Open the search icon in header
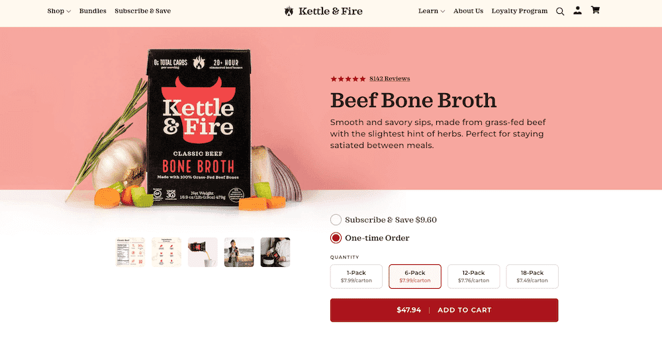Image resolution: width=662 pixels, height=337 pixels. [560, 11]
